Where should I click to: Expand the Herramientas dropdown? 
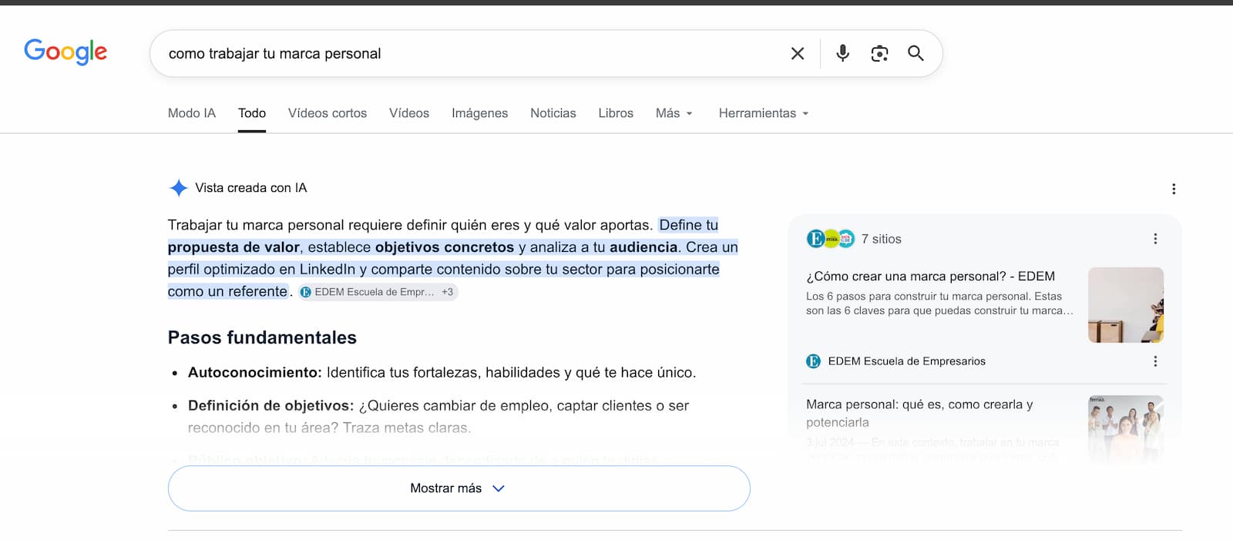pyautogui.click(x=764, y=113)
